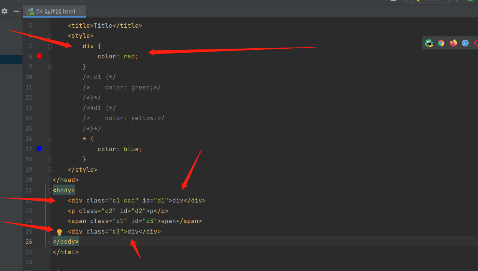Click the '* {' universal selector
The image size is (478, 271).
tap(88, 139)
